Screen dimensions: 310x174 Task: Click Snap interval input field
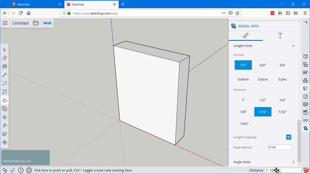coord(280,147)
